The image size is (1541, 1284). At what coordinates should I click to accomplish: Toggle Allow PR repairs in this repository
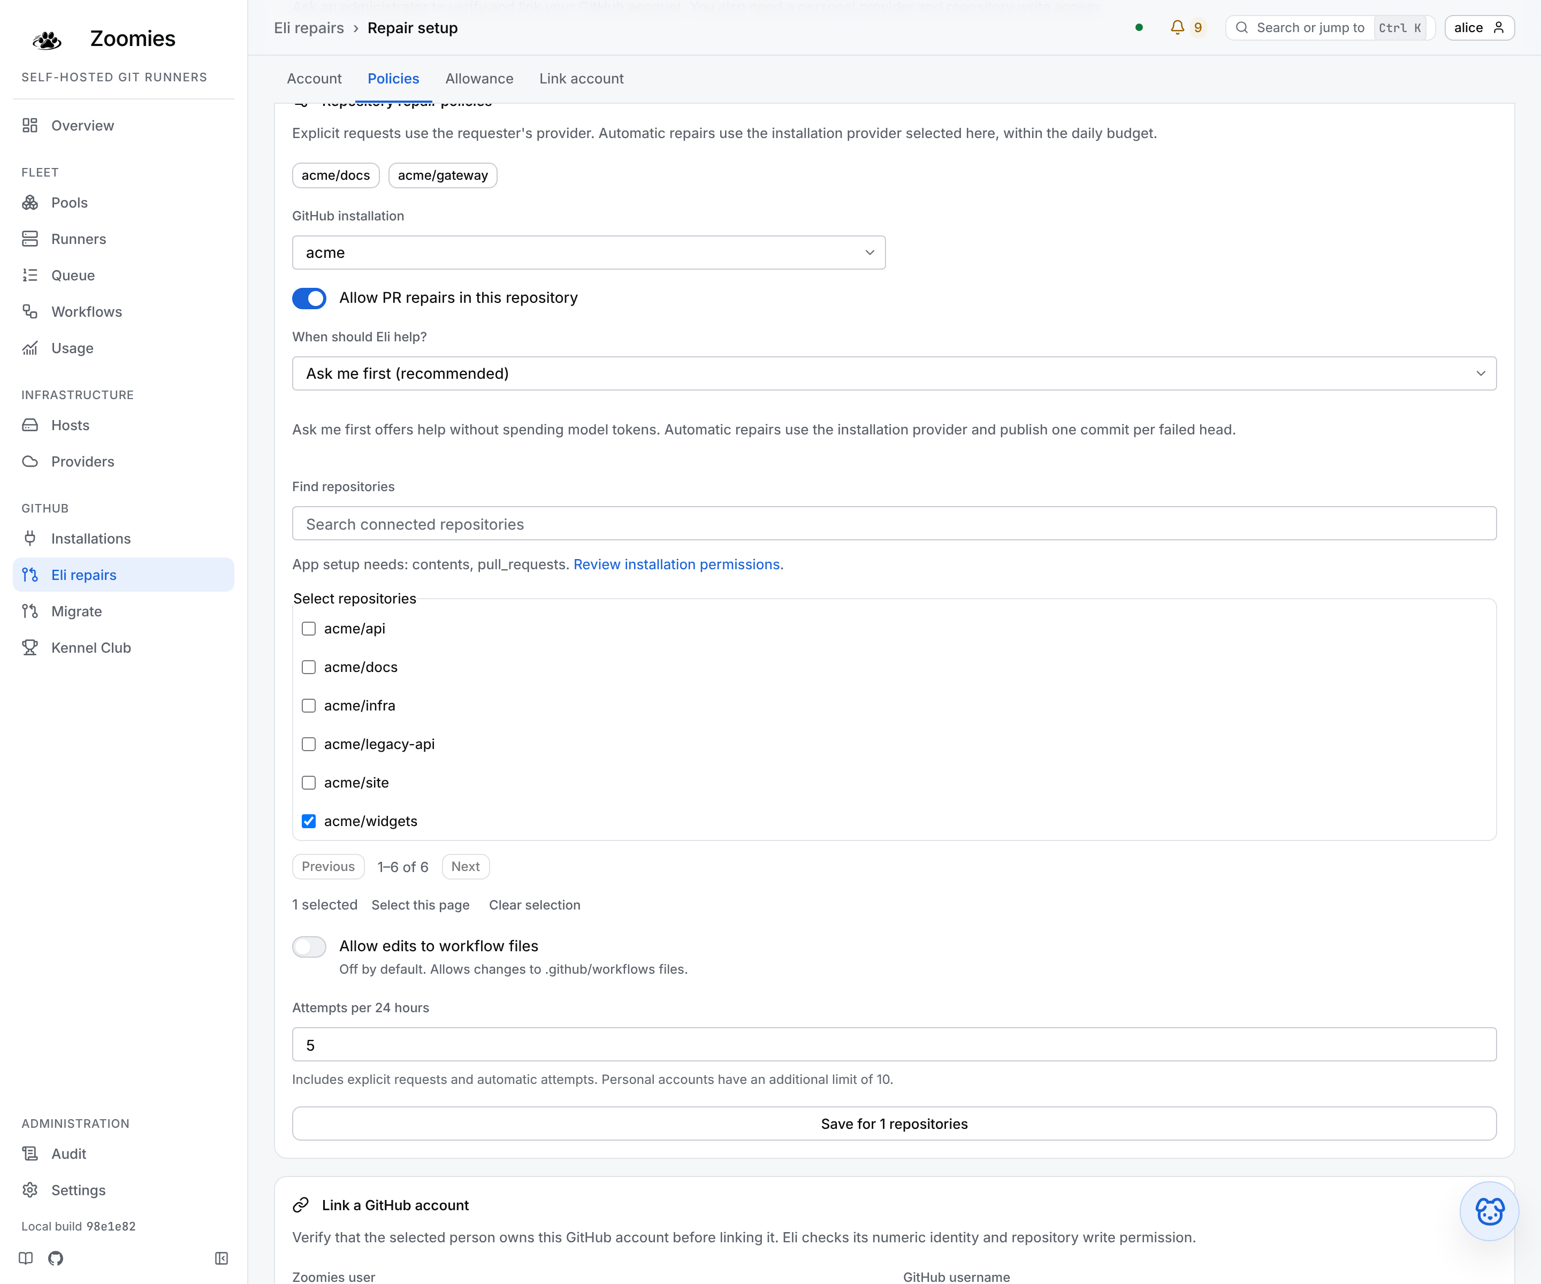(x=309, y=298)
